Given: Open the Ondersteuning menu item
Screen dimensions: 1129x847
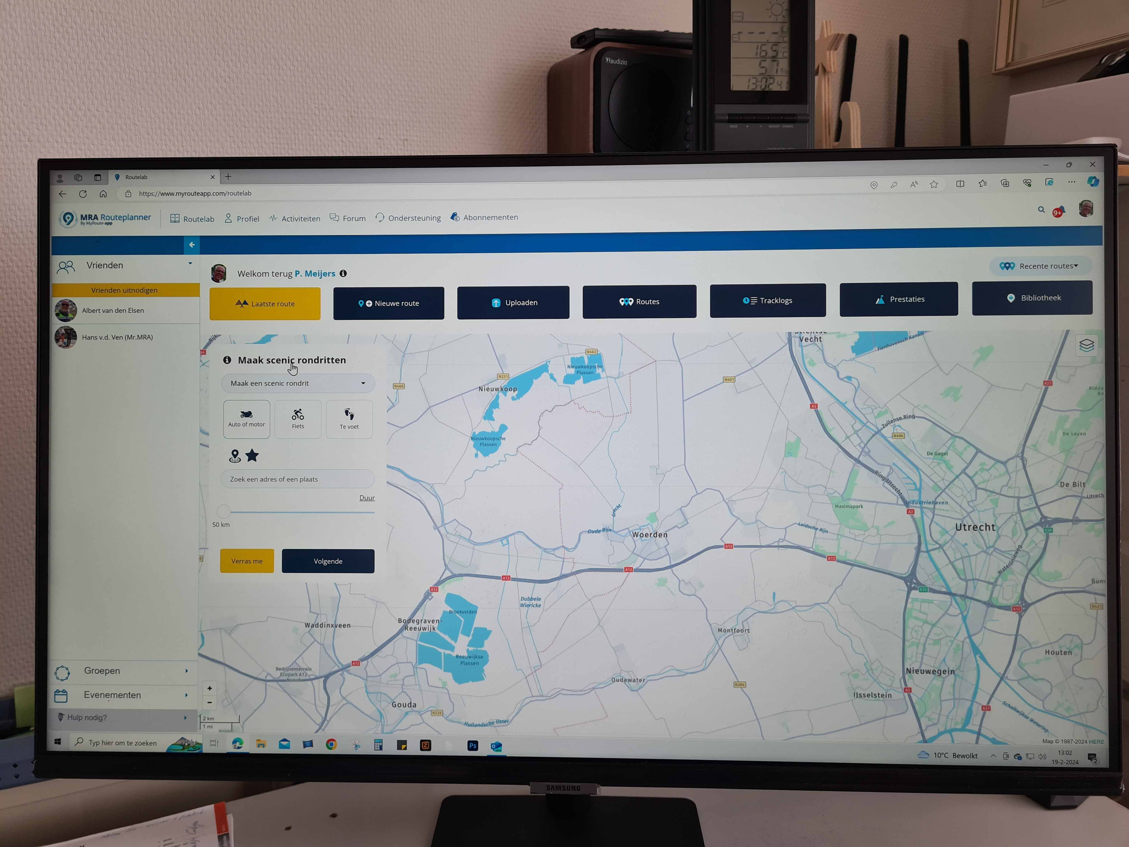Looking at the screenshot, I should tap(408, 218).
